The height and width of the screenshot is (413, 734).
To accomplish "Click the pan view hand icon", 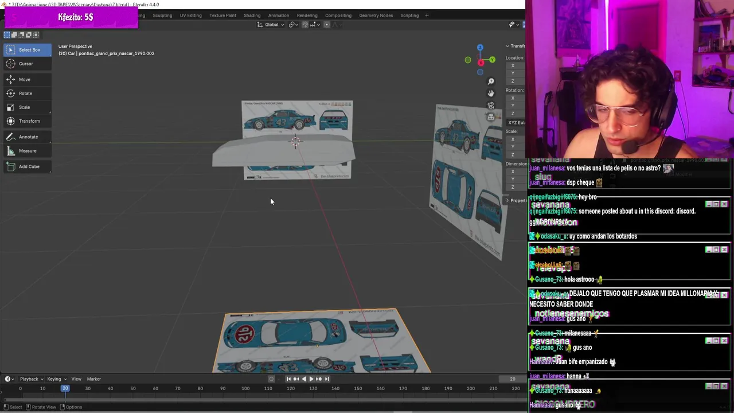I will click(491, 93).
